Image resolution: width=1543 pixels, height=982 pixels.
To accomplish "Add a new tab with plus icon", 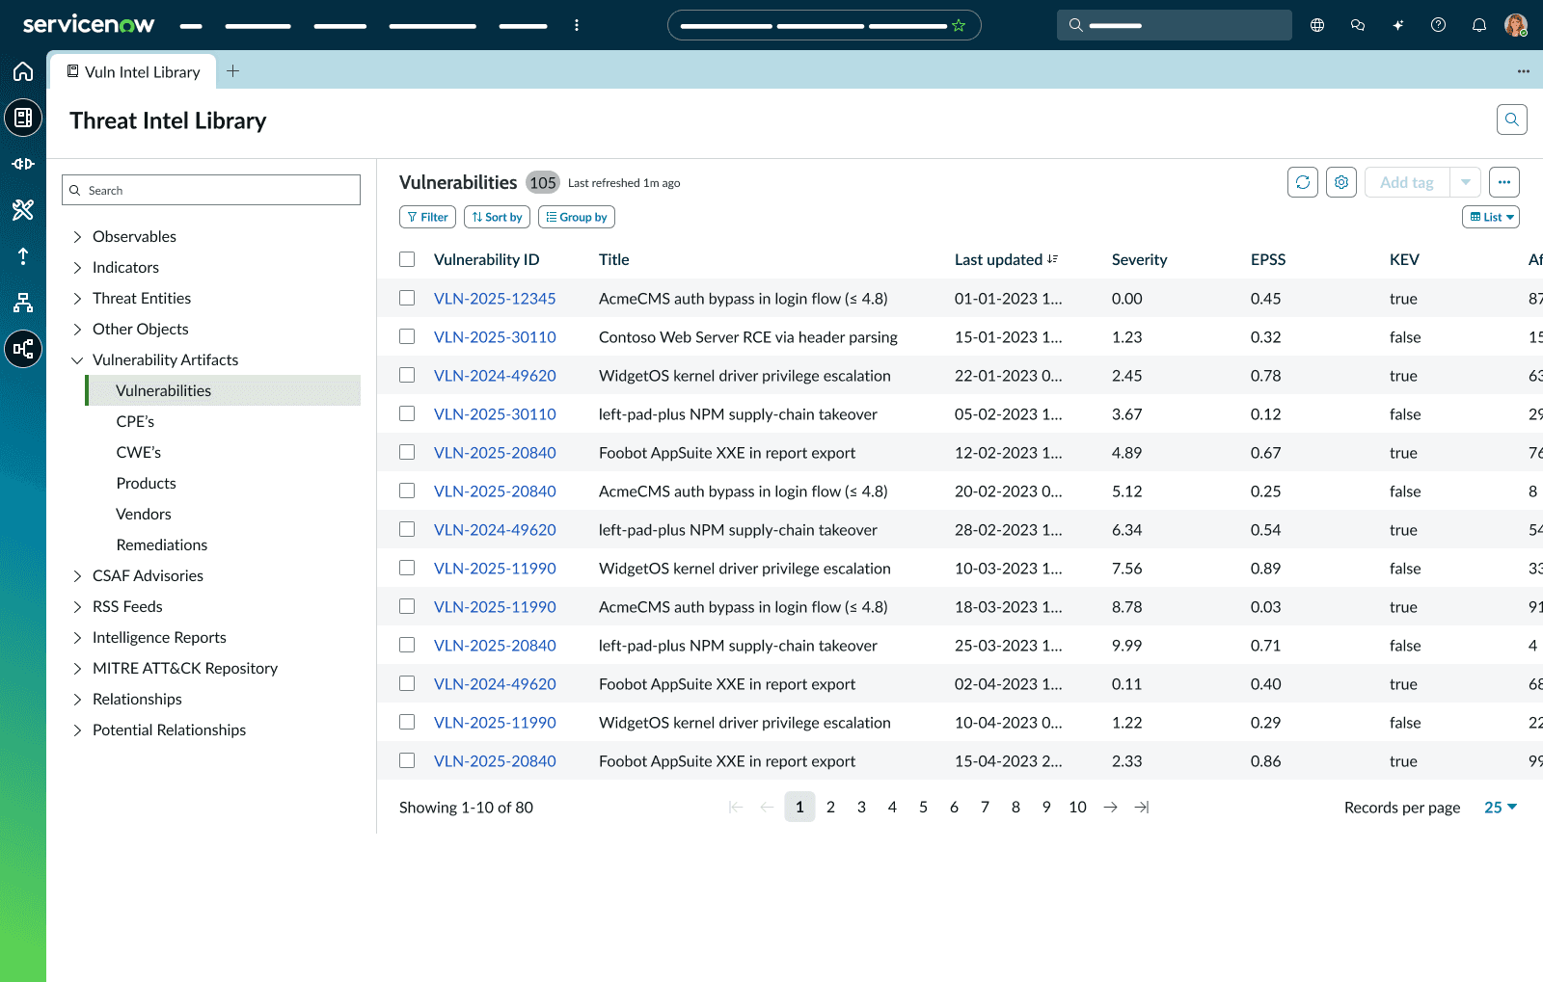I will pyautogui.click(x=233, y=71).
